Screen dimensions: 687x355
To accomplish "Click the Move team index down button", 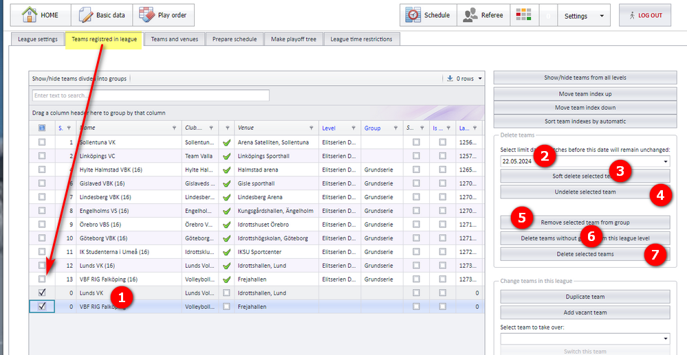I will 585,107.
